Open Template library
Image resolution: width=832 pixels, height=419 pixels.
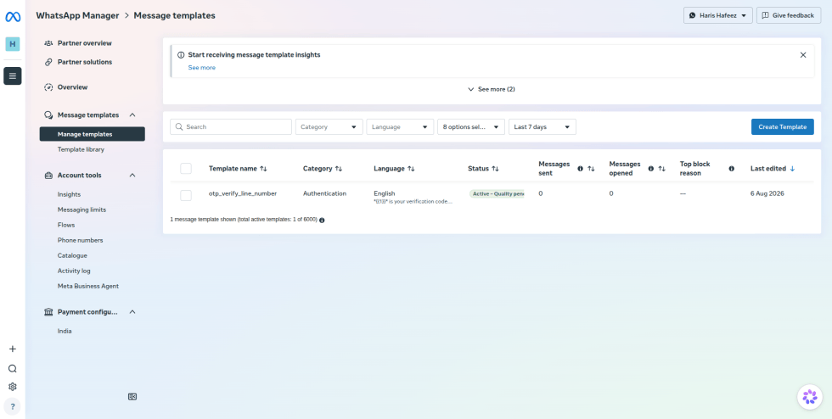pos(81,149)
